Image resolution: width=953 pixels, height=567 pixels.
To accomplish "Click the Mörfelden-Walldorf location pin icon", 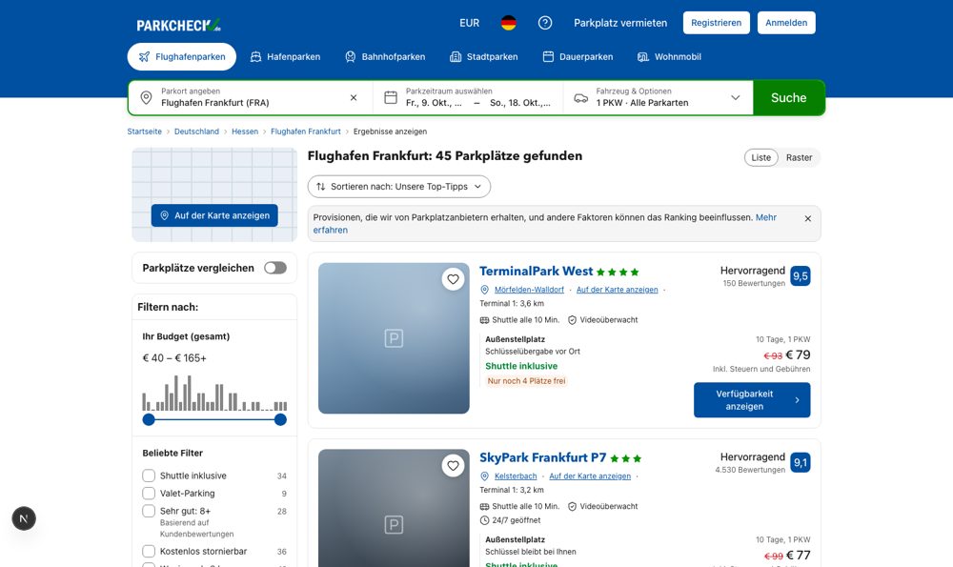I will [x=484, y=290].
